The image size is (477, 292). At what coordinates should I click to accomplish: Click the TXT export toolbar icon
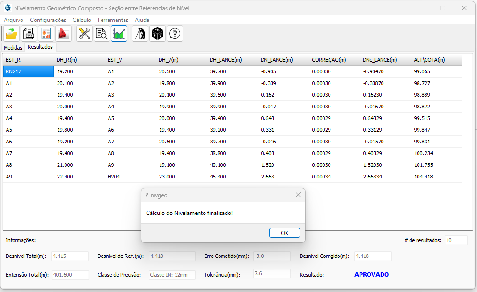pyautogui.click(x=29, y=33)
